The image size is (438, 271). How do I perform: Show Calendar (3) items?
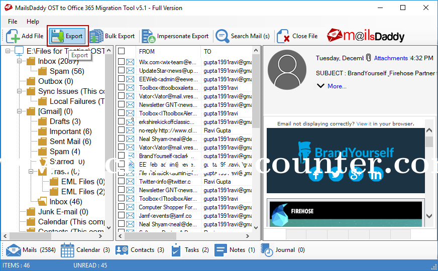click(x=85, y=250)
